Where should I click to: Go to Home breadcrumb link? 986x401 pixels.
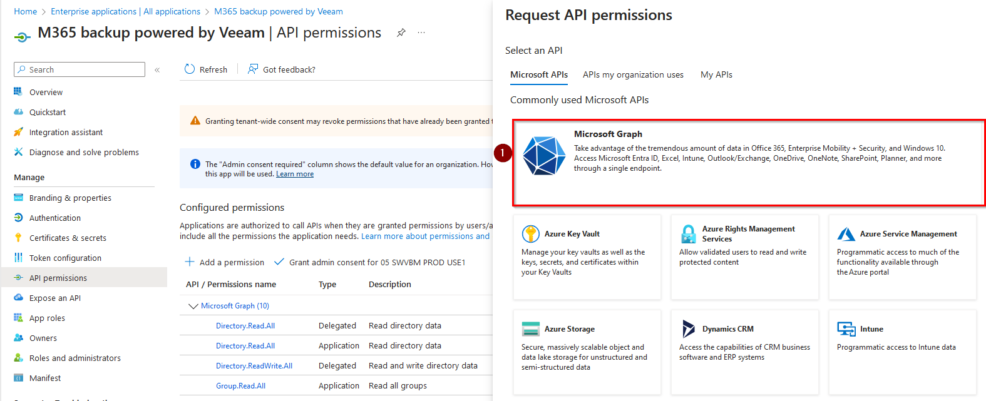(26, 11)
